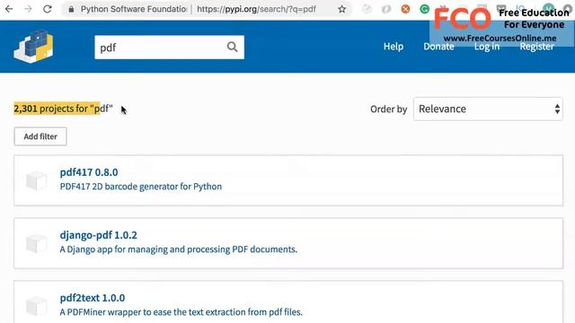Click the PDF417 2D barcode generator description
Viewport: 575px width, 323px height.
pyautogui.click(x=141, y=187)
